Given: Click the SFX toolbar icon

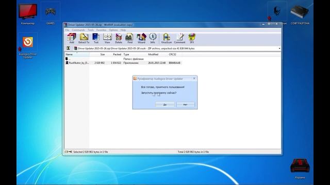Looking at the screenshot, I should 192,39.
